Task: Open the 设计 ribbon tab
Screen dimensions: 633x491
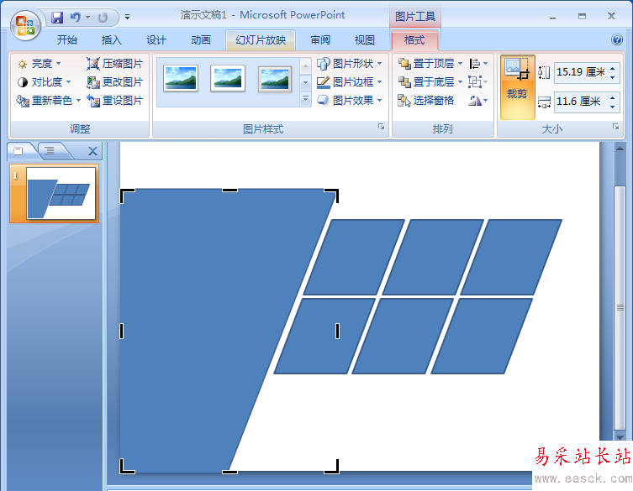Action: [156, 40]
